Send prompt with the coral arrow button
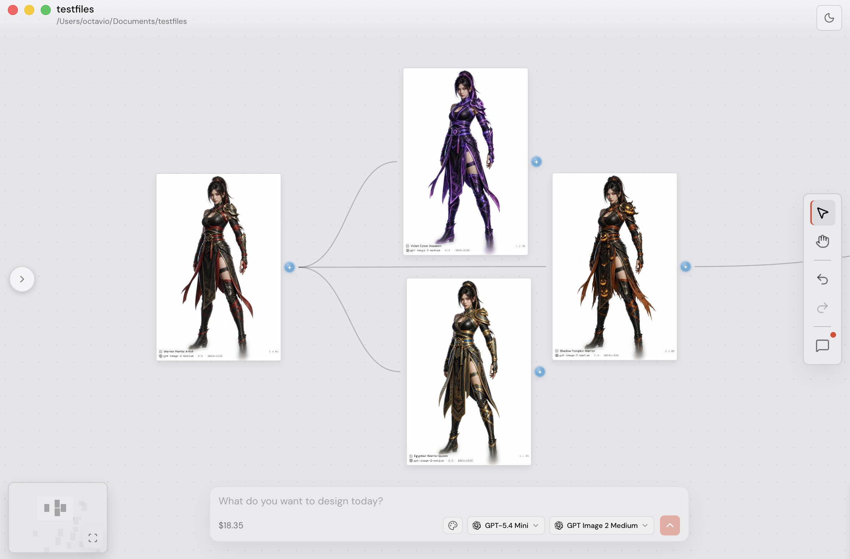The height and width of the screenshot is (559, 850). click(670, 525)
